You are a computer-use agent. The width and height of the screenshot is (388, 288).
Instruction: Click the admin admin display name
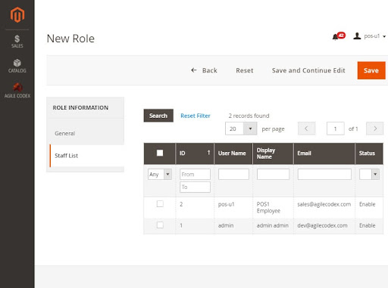pyautogui.click(x=273, y=225)
